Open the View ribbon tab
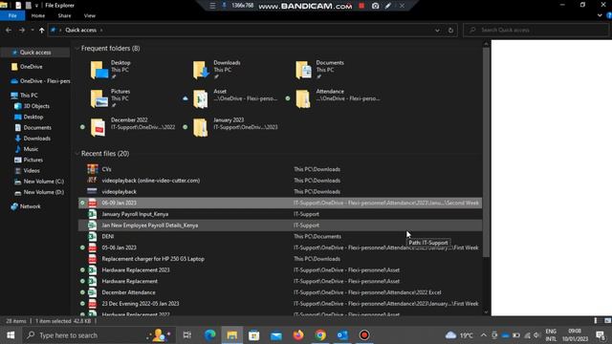 coord(89,15)
